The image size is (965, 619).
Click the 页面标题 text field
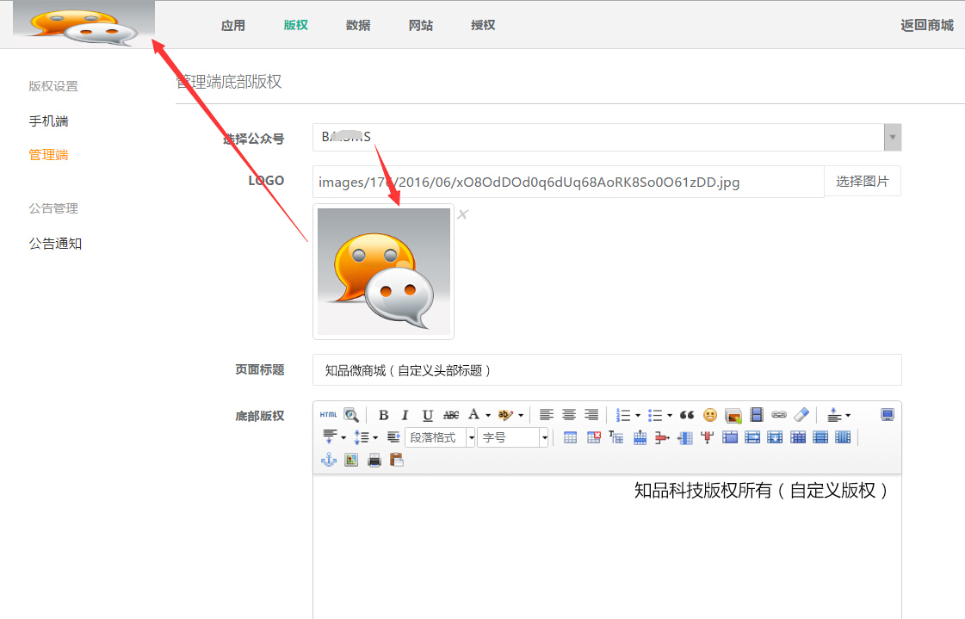tap(607, 370)
